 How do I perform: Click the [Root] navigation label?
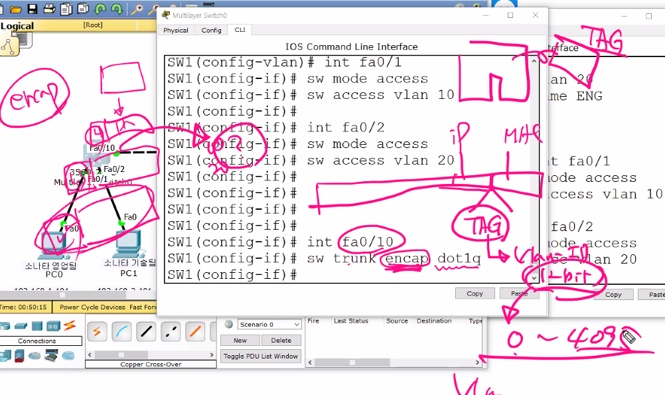(93, 25)
